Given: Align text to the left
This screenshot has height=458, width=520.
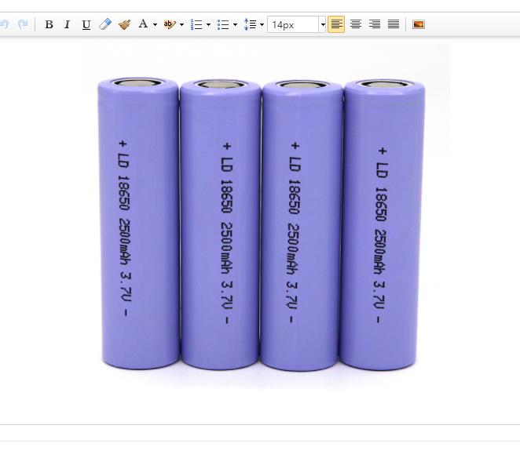Looking at the screenshot, I should [336, 24].
